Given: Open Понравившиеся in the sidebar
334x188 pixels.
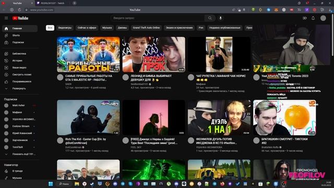Looking at the screenshot, I should click(x=20, y=81).
